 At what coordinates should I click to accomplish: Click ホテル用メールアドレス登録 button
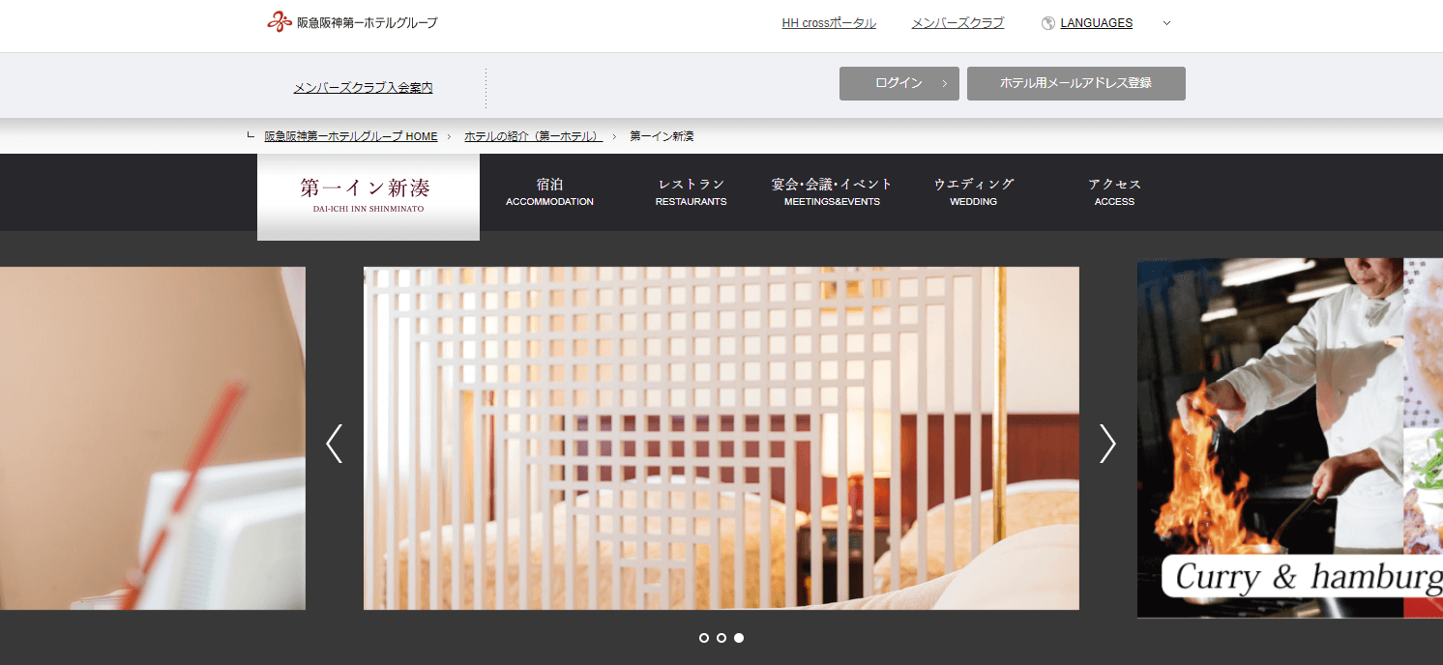click(1075, 83)
